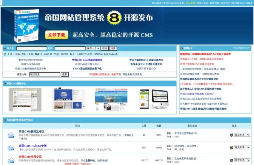Open 版主列表 dropdown for 帝国CMS 7.5与8.0专版

pos(242,147)
